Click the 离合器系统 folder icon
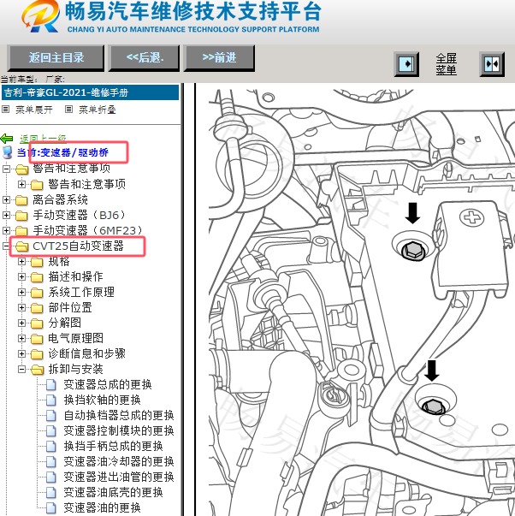515x516 pixels. click(x=21, y=200)
